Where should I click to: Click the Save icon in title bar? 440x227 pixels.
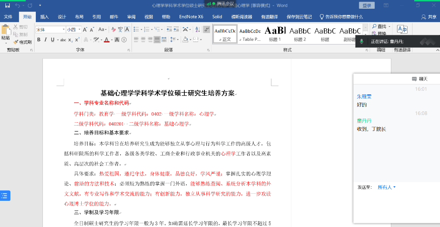pos(7,5)
